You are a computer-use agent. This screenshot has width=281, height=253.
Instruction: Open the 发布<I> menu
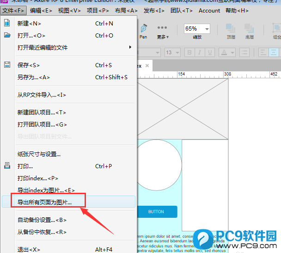[x=154, y=11]
